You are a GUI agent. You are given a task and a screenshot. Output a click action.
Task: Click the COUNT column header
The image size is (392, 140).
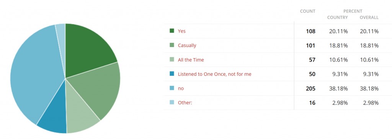308,11
